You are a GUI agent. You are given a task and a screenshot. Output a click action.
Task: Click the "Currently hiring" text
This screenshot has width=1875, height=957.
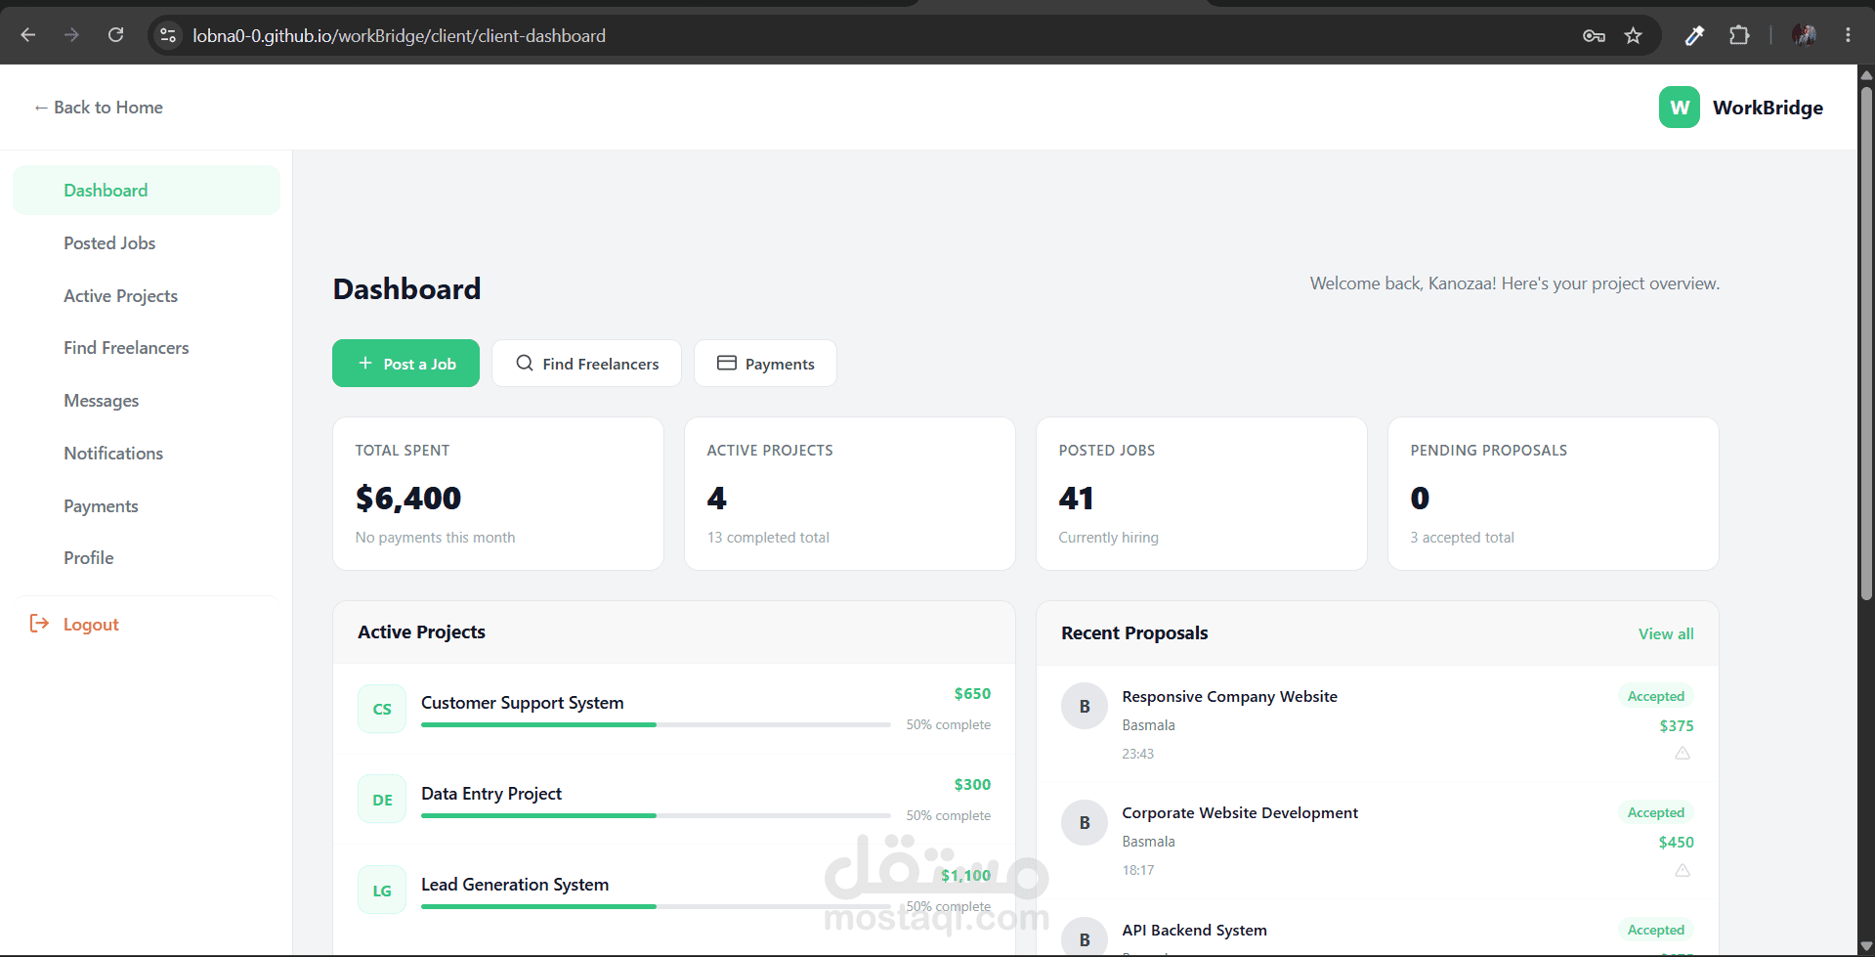(1109, 538)
